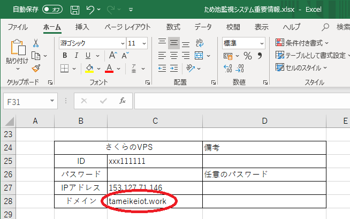350x219 pixels.
Task: Click the Format Painter brush icon
Action: (36, 68)
